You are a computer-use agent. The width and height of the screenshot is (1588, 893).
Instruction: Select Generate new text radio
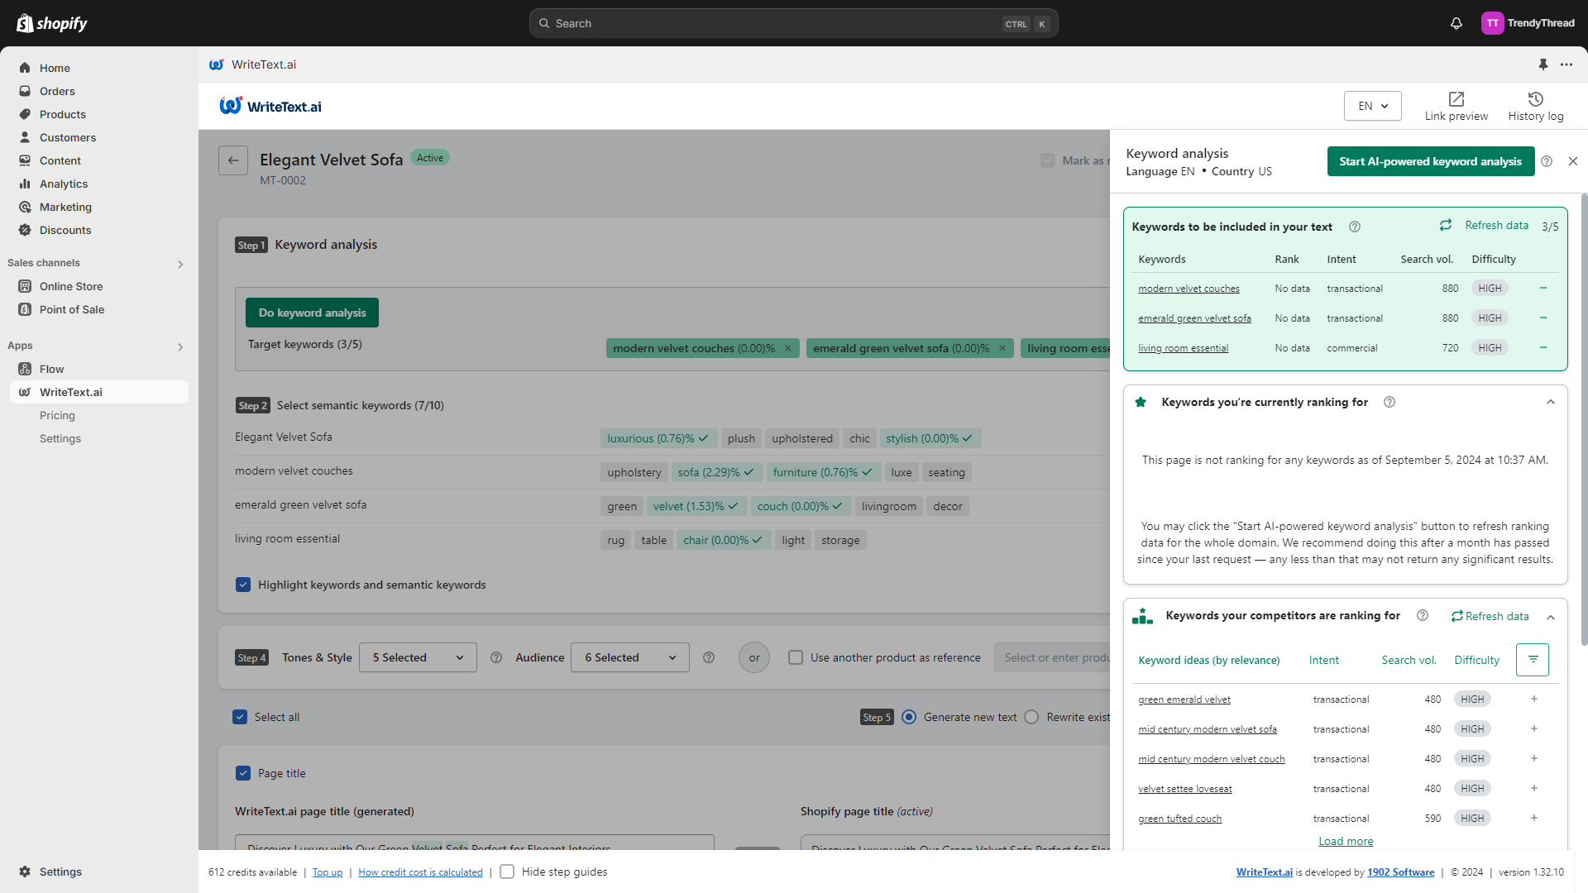pos(909,717)
